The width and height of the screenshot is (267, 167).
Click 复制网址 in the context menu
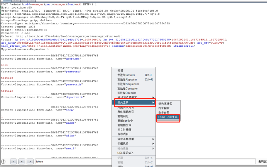click(133, 116)
